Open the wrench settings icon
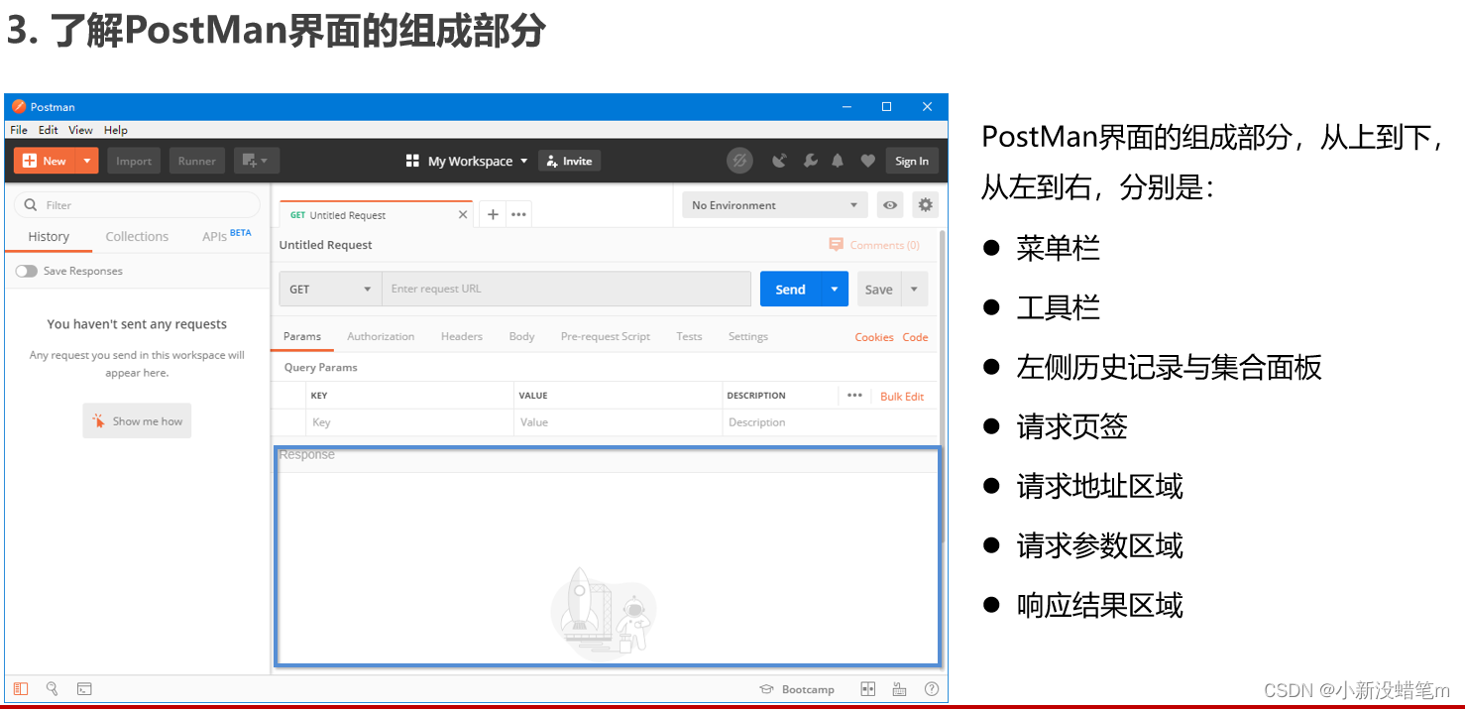 [810, 161]
